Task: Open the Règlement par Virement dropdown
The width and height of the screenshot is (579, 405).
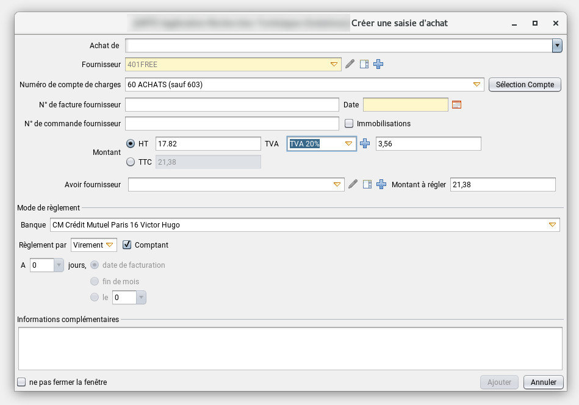Action: click(110, 245)
